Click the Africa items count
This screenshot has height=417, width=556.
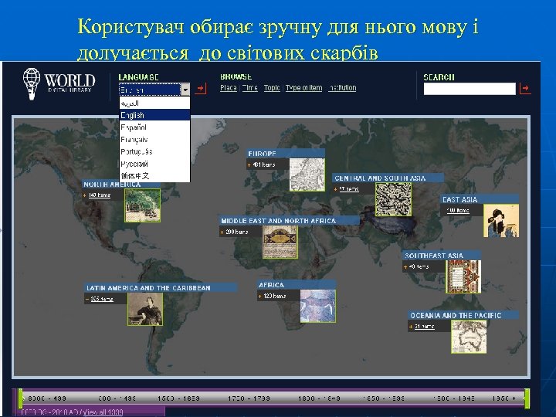coord(274,296)
